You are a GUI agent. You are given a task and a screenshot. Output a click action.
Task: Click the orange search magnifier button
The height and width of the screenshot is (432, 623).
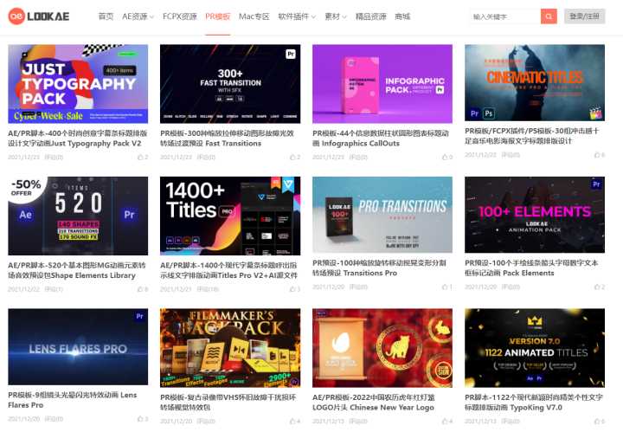point(549,16)
